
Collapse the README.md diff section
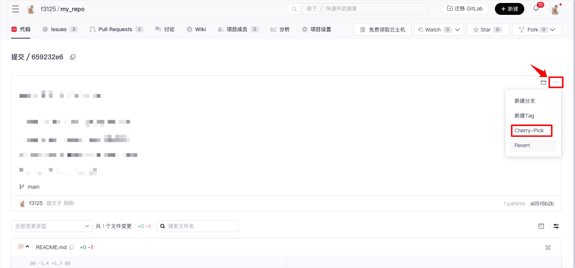[x=27, y=247]
